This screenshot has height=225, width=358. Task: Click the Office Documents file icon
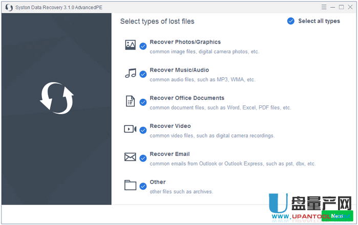[x=130, y=101]
